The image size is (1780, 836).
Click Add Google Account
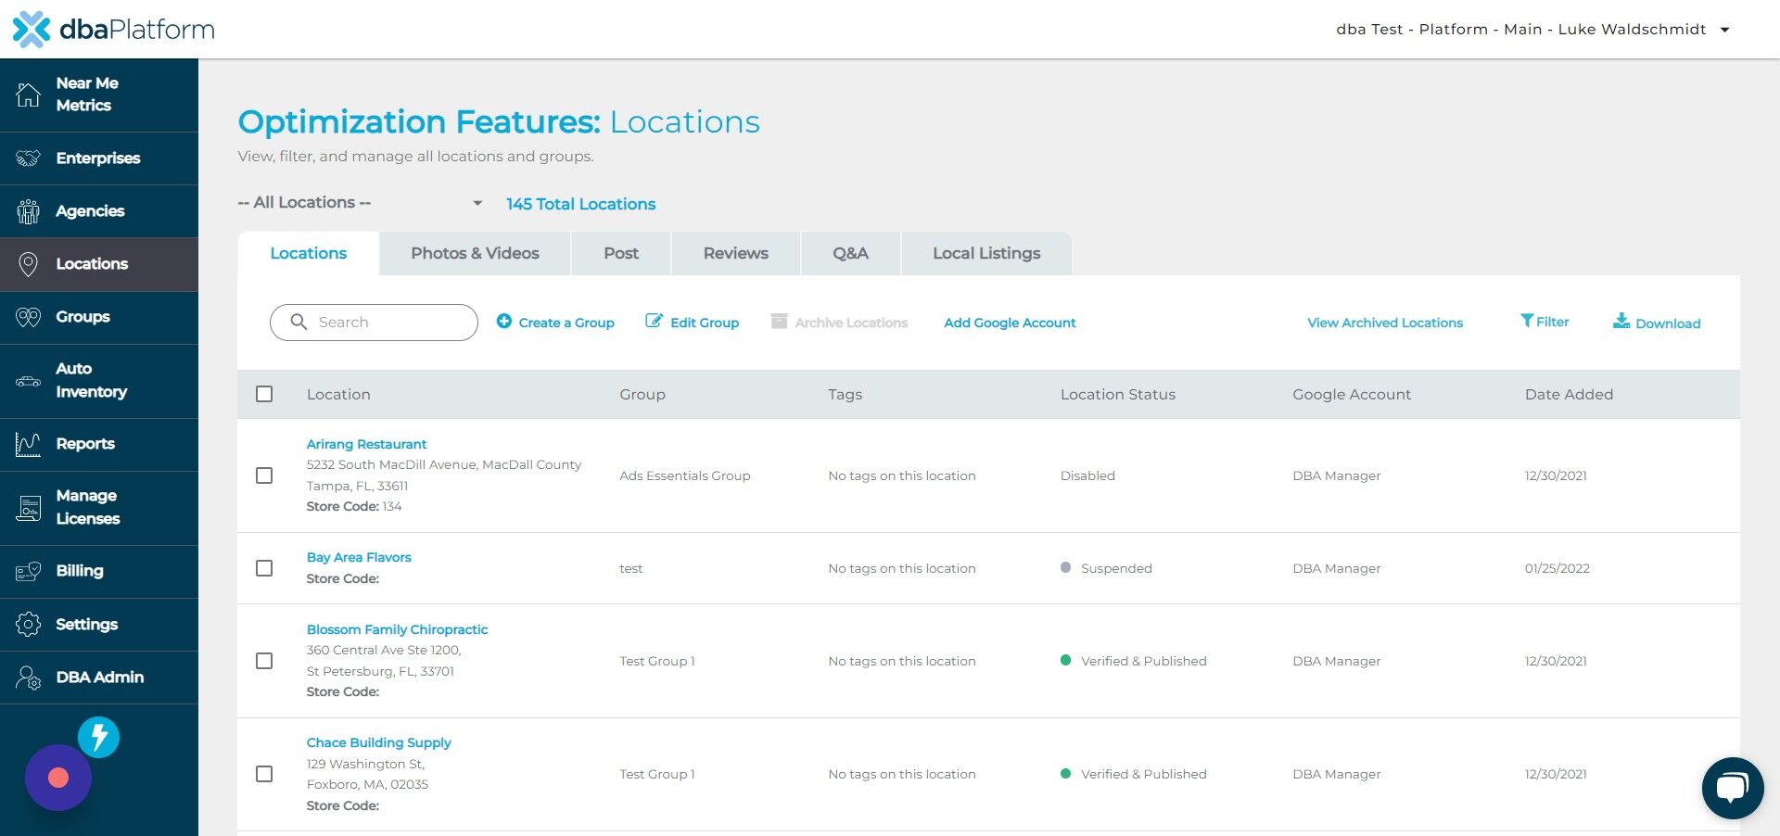tap(1010, 323)
